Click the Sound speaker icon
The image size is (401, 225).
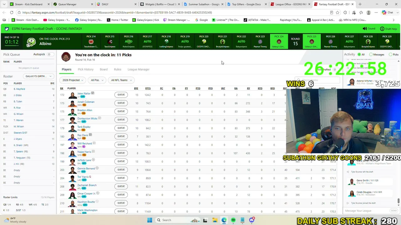pos(365,28)
